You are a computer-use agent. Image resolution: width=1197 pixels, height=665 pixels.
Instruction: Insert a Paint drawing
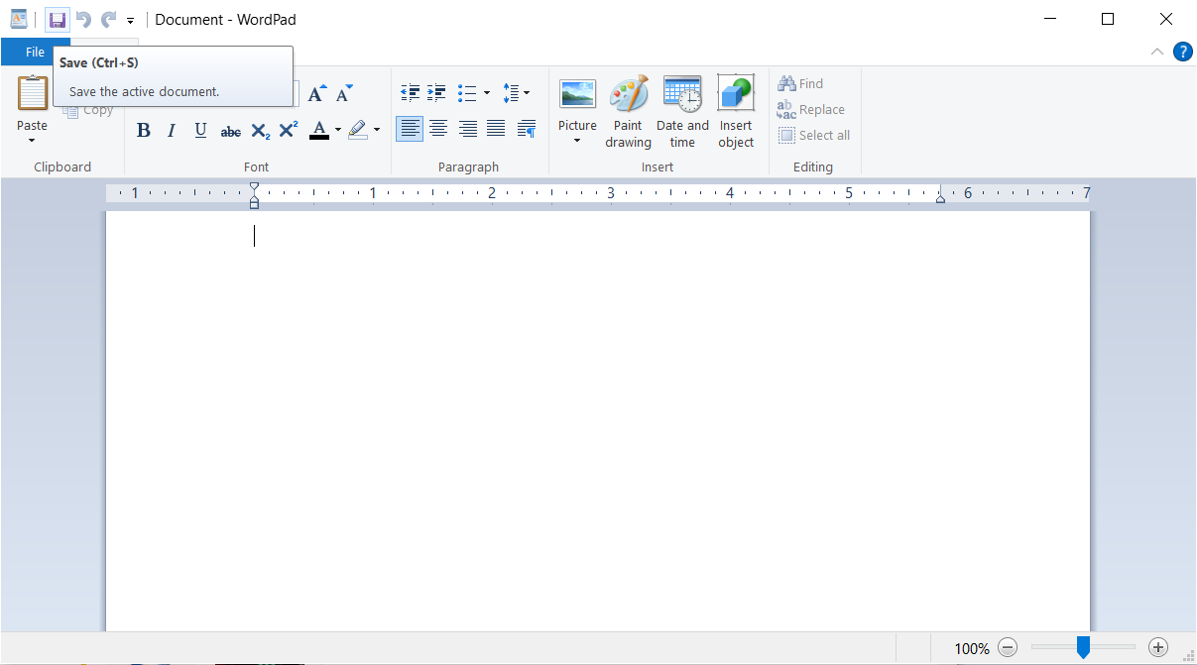click(629, 112)
